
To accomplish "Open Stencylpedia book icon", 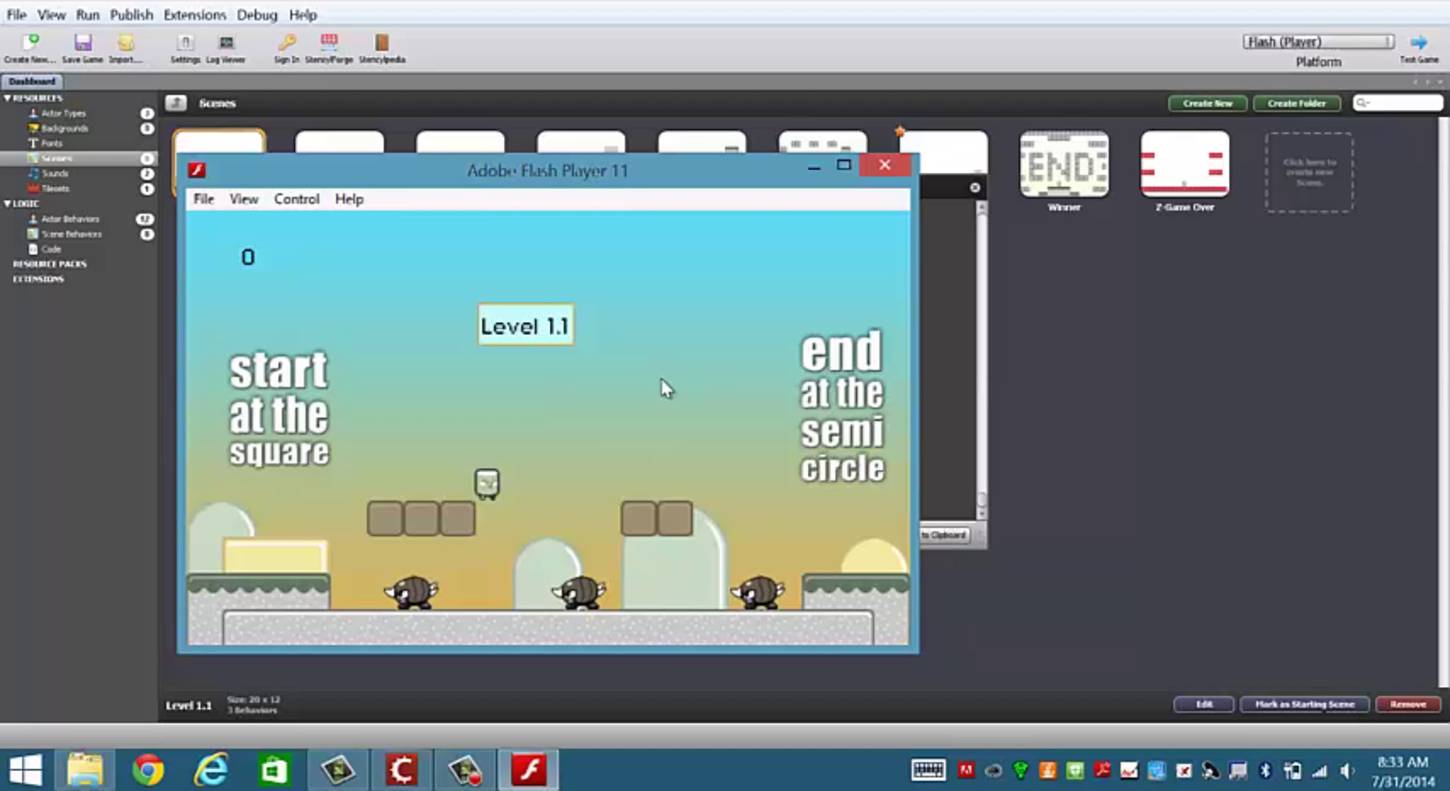I will click(x=382, y=48).
